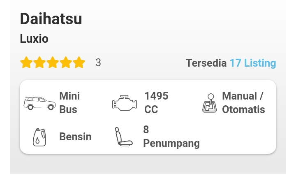Image resolution: width=296 pixels, height=181 pixels.
Task: Open the 17 Listing link
Action: [x=253, y=63]
